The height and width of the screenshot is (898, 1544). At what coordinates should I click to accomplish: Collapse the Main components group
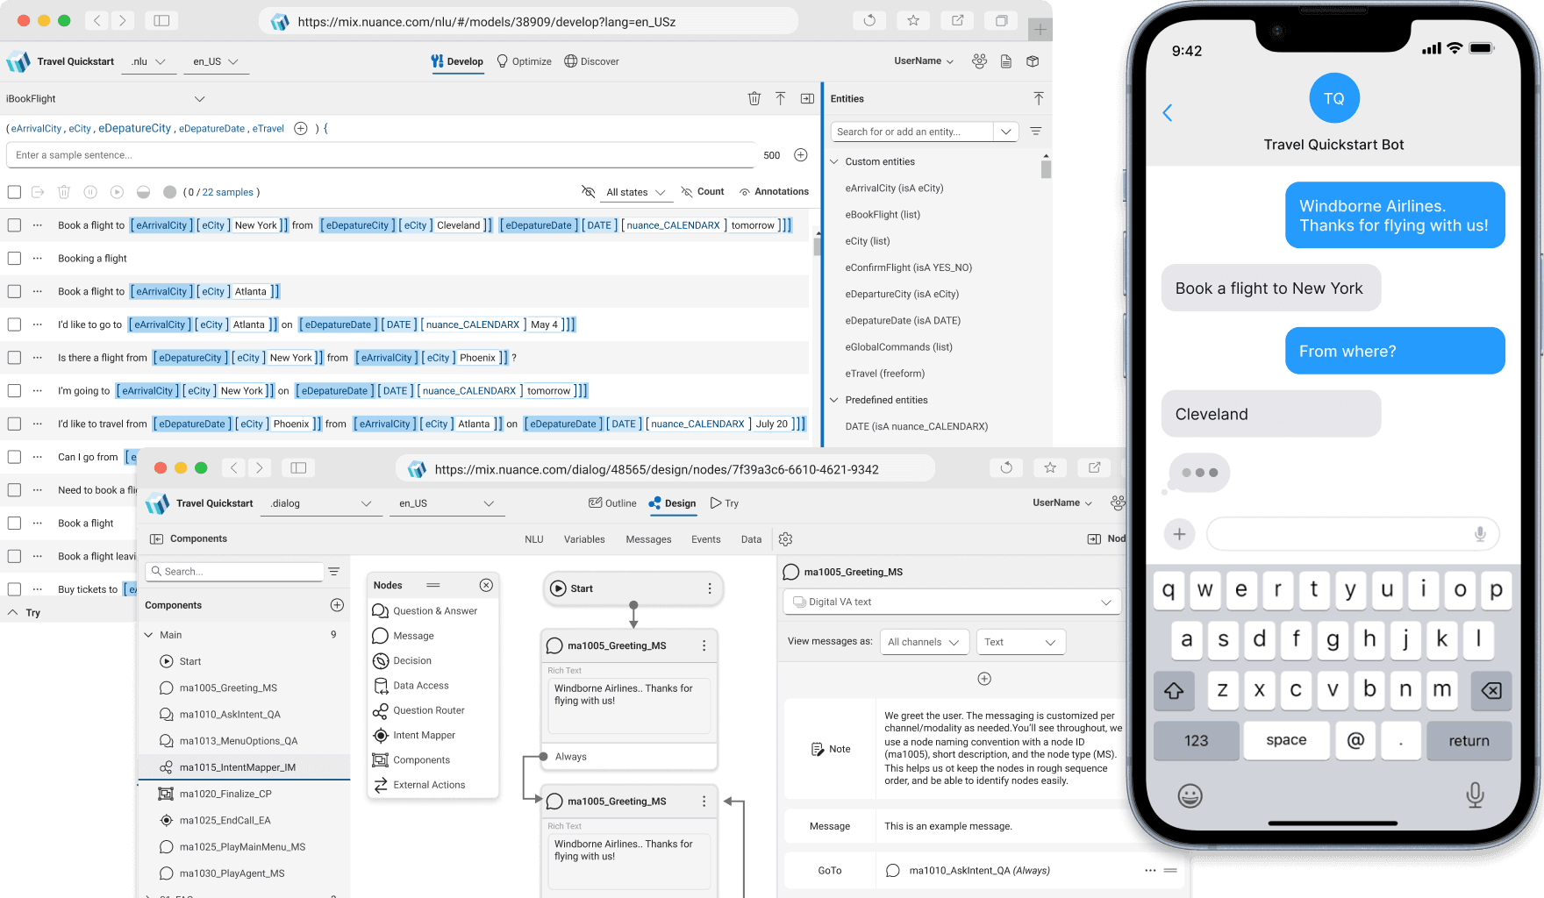coord(149,635)
